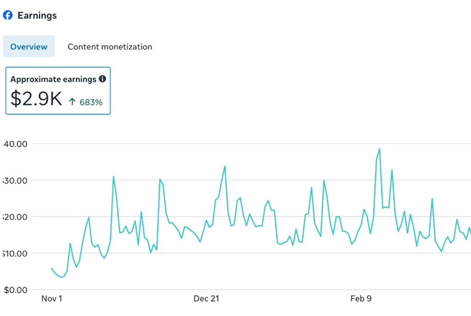Click the chart peak just after Dec 21
Screen dimensions: 471x316
[225, 166]
